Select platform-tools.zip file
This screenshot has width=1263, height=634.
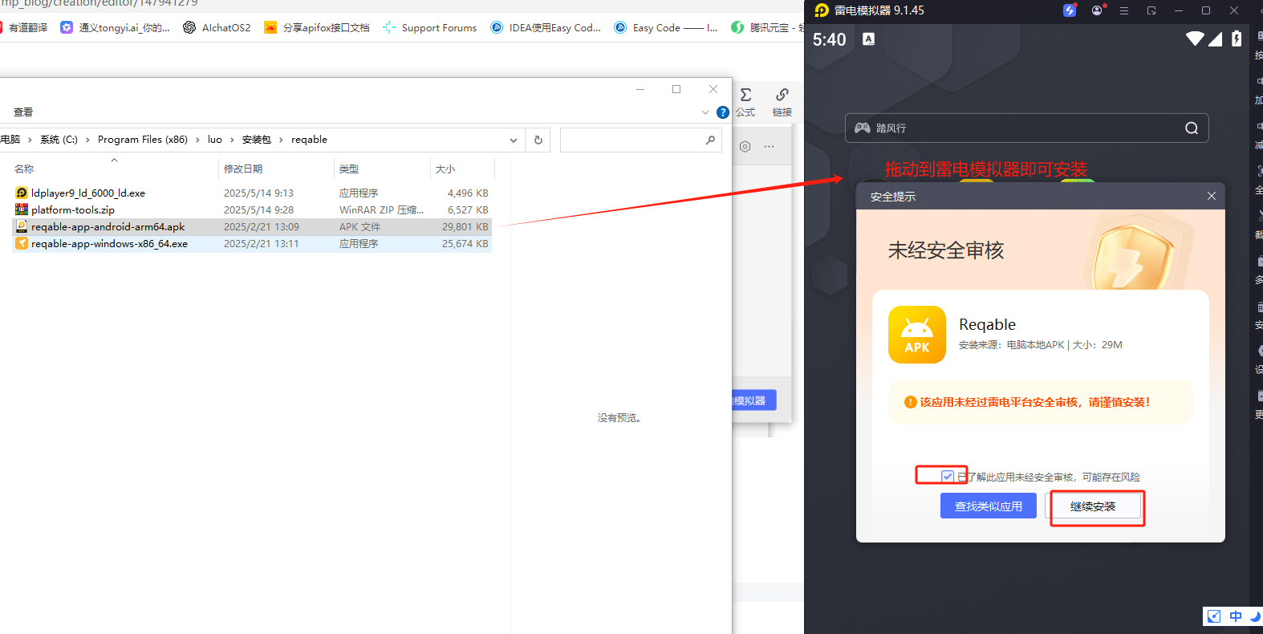(73, 210)
